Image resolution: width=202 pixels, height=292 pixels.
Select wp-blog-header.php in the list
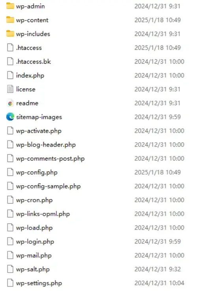click(x=46, y=145)
